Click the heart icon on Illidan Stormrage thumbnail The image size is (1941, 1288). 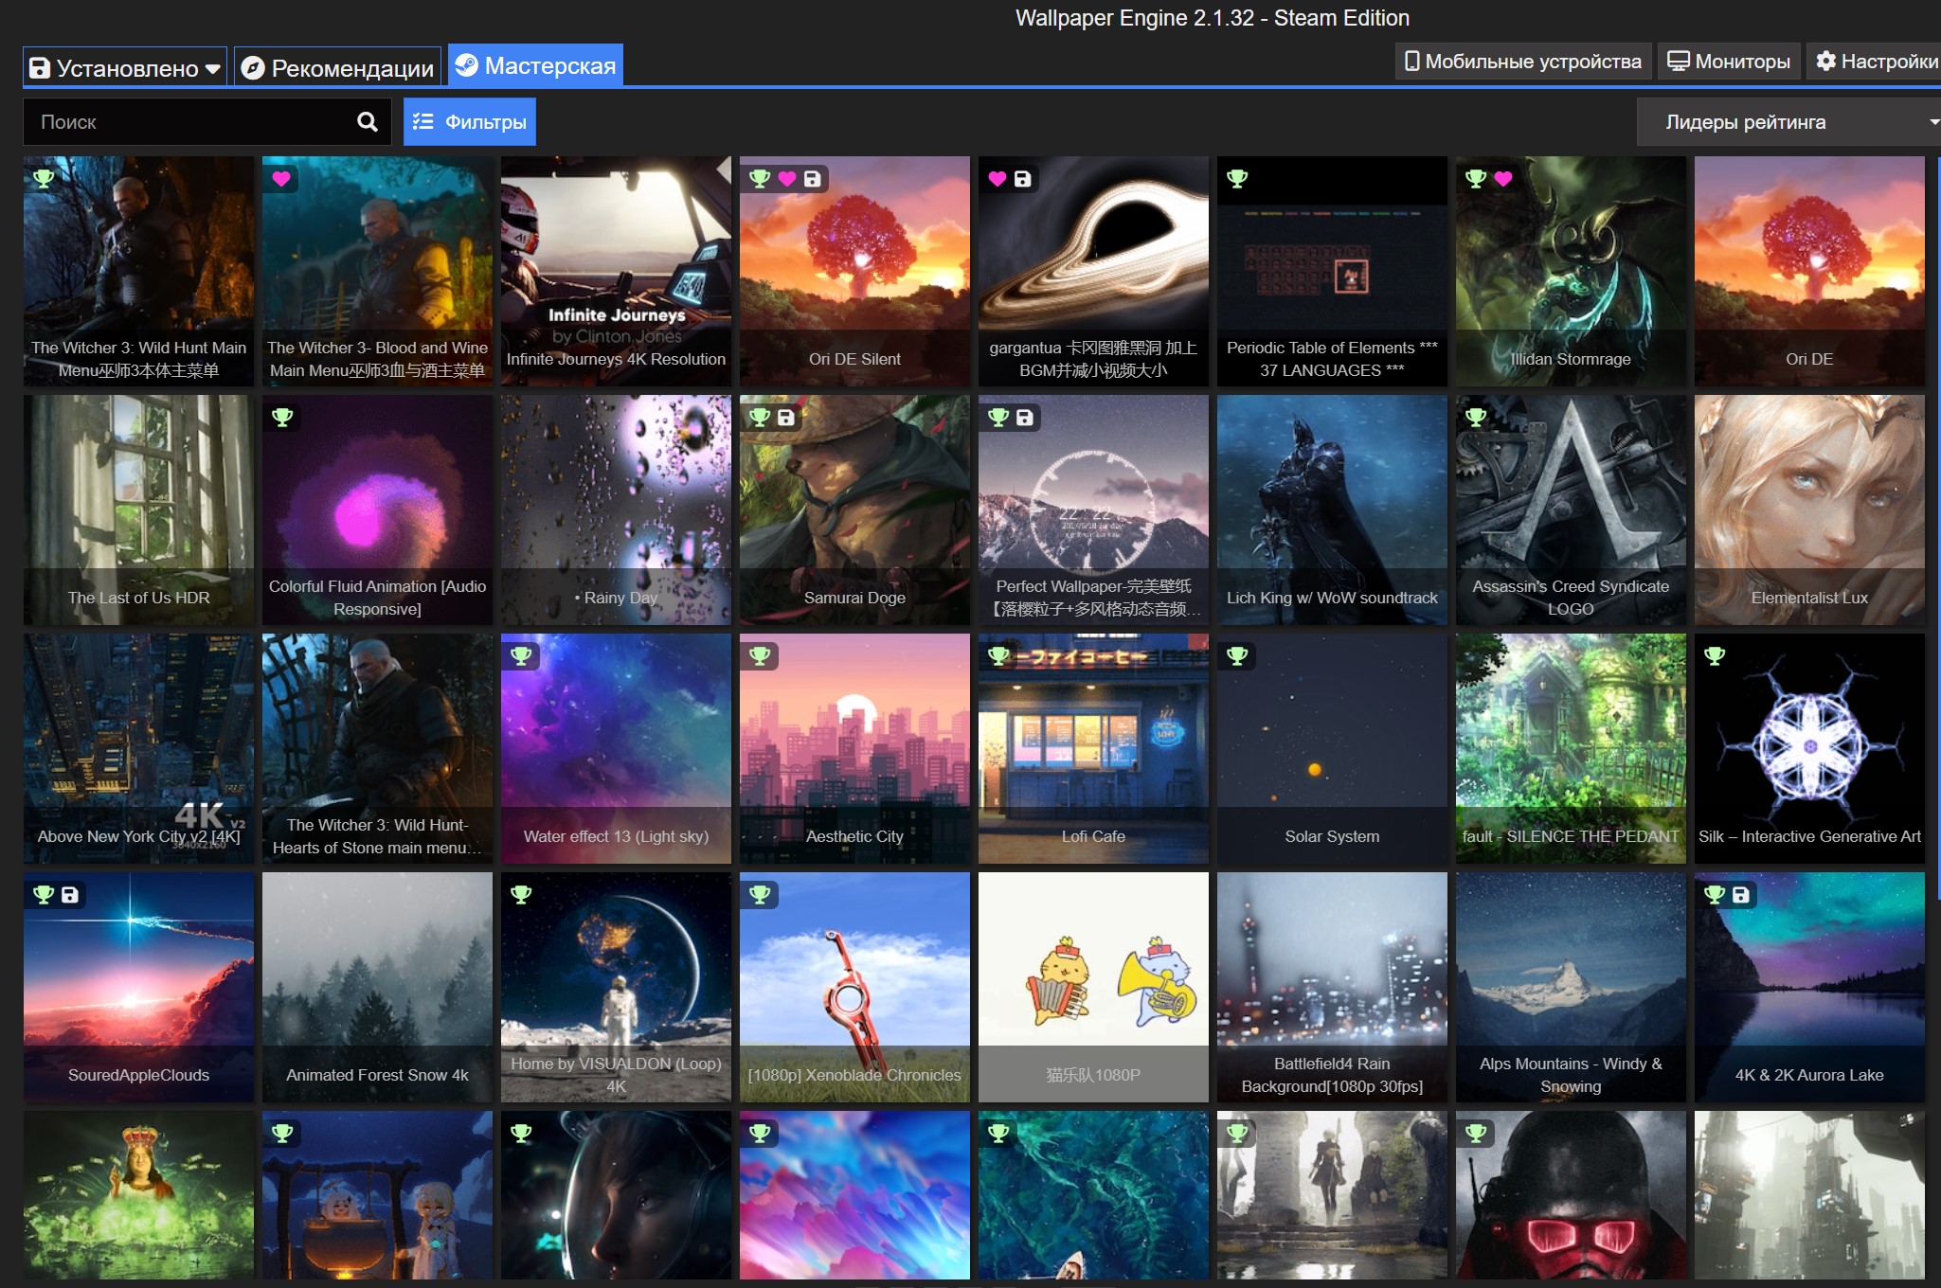coord(1503,179)
